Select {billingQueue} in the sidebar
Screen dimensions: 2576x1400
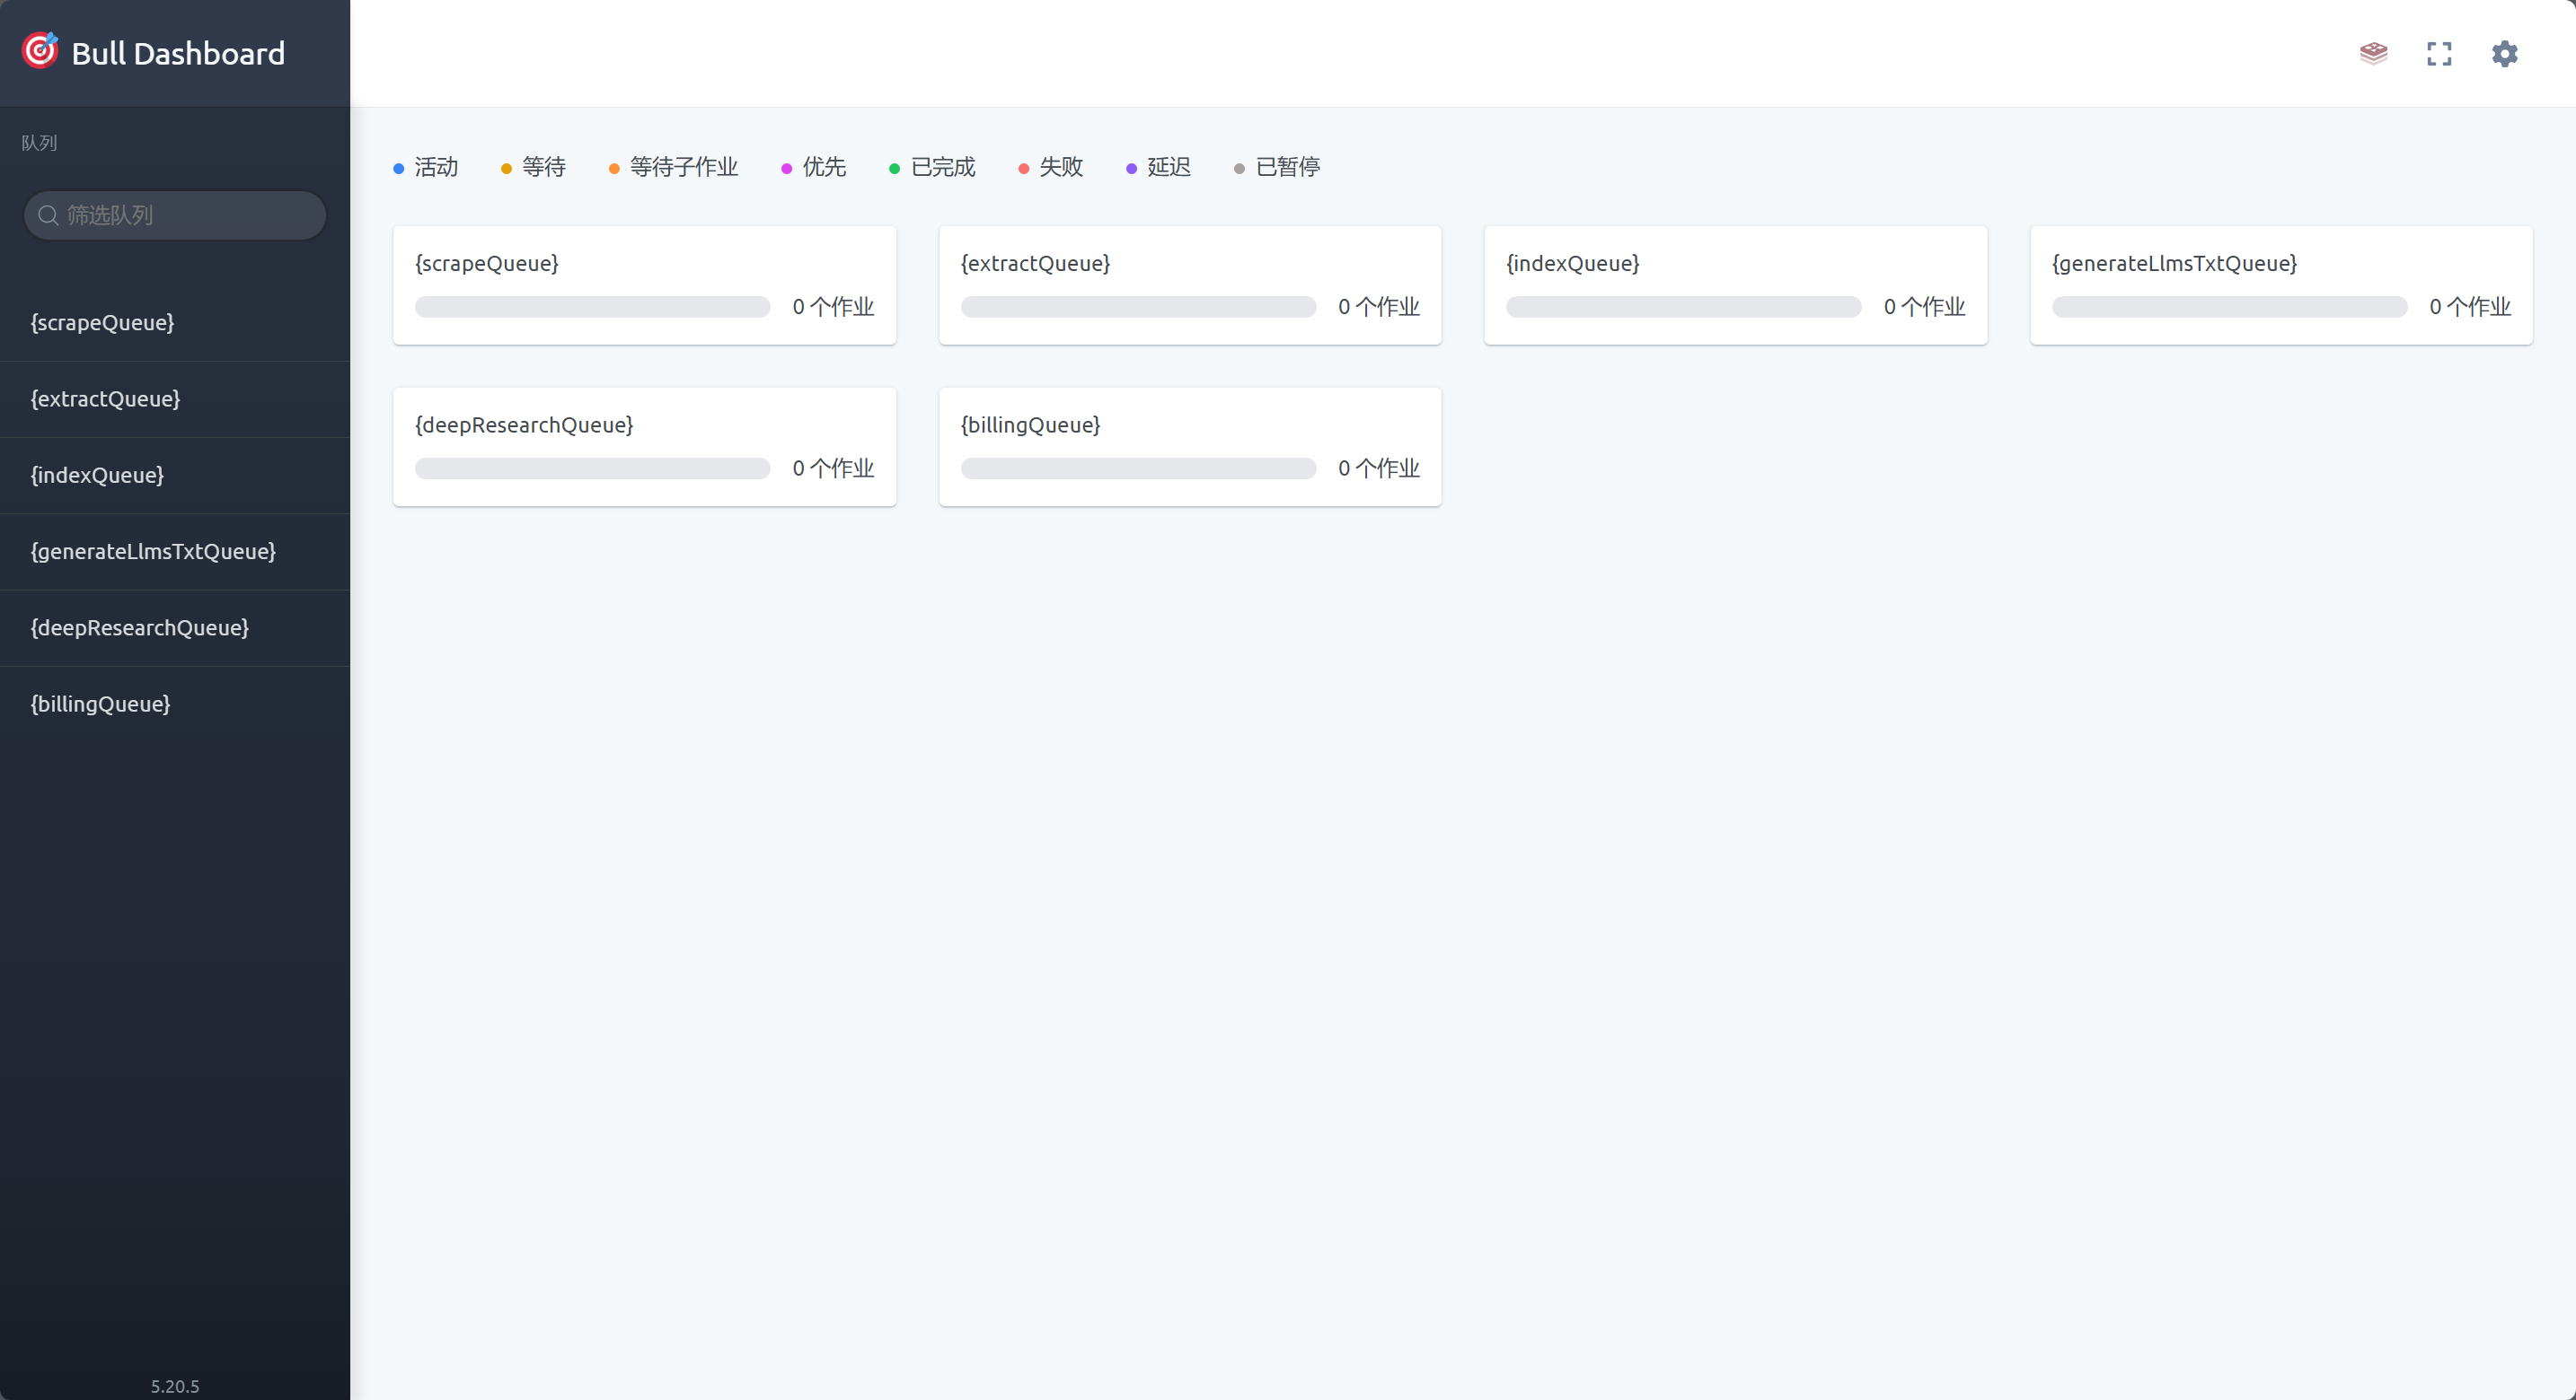100,704
